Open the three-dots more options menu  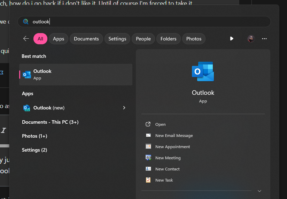pos(264,39)
